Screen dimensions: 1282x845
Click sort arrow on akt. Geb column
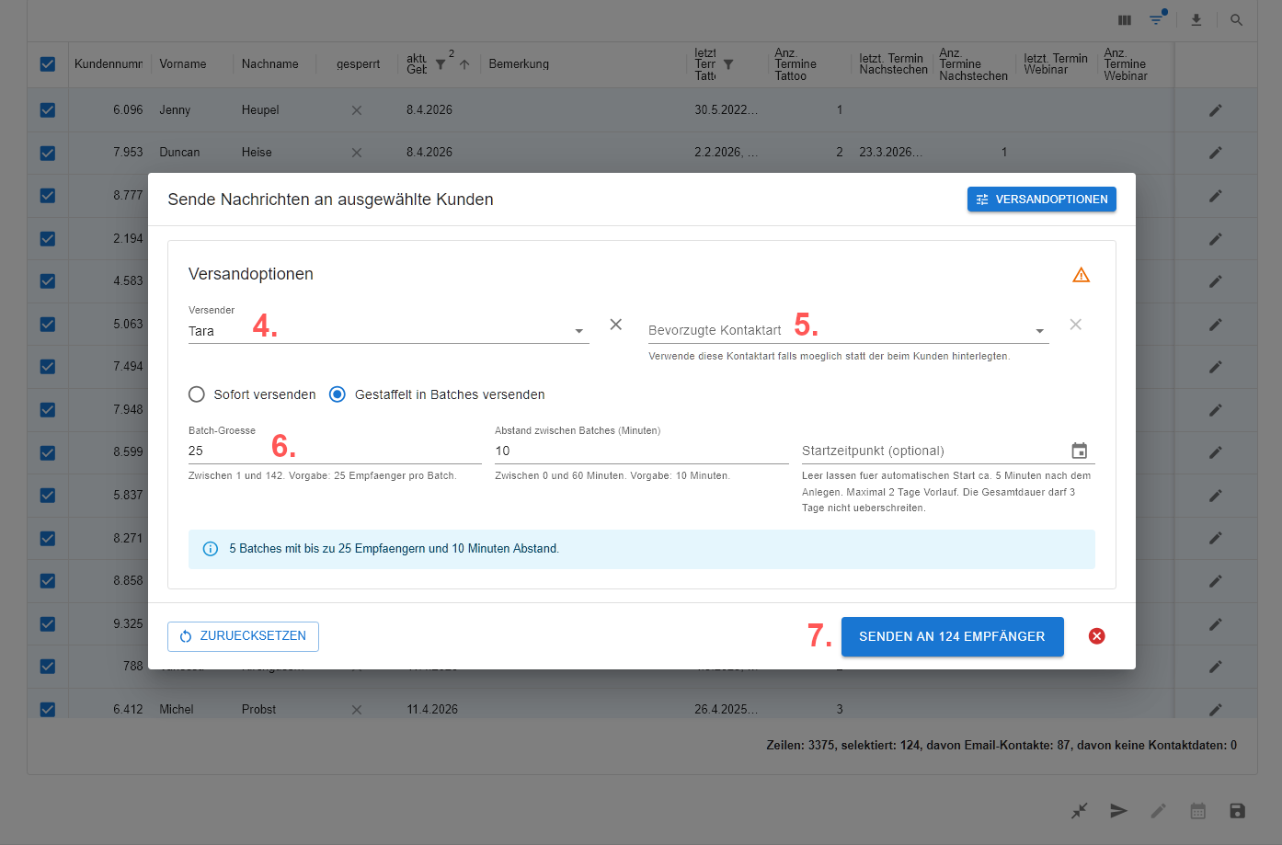click(x=464, y=64)
